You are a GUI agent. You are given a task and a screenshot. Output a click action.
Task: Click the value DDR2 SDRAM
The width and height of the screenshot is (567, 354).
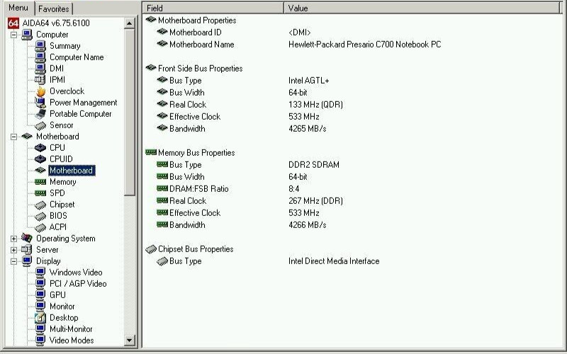[x=314, y=165]
